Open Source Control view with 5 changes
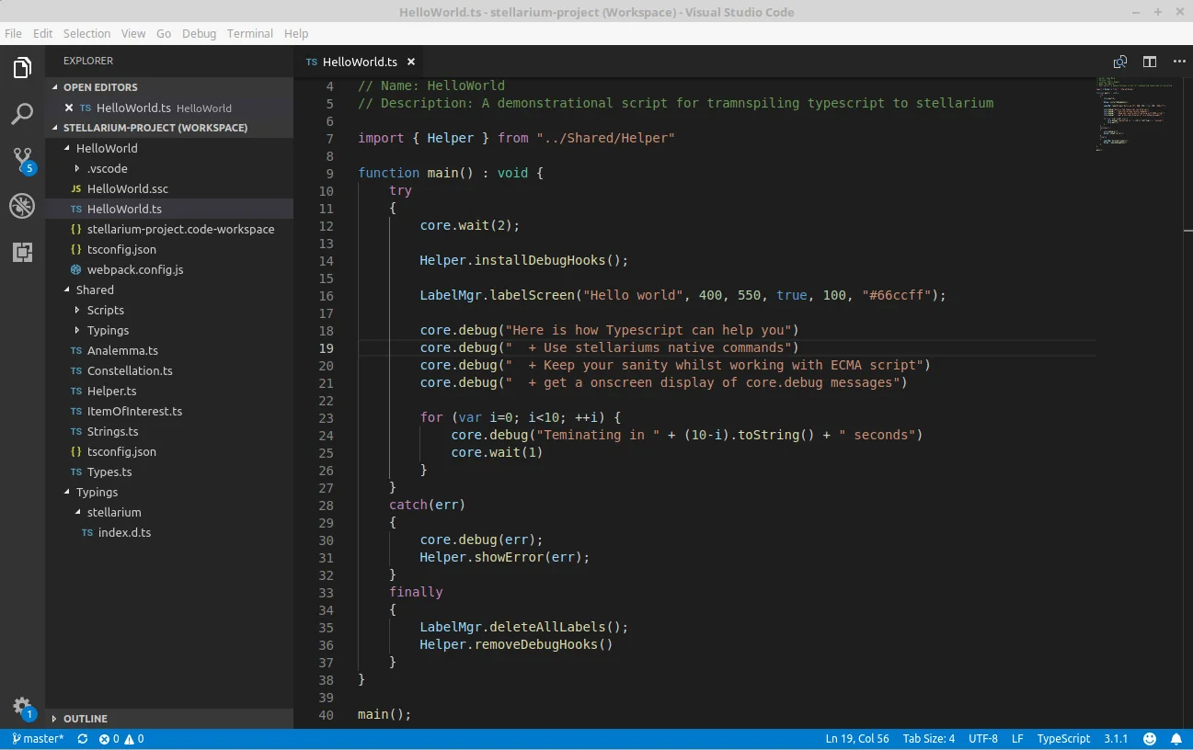This screenshot has height=750, width=1193. point(22,160)
